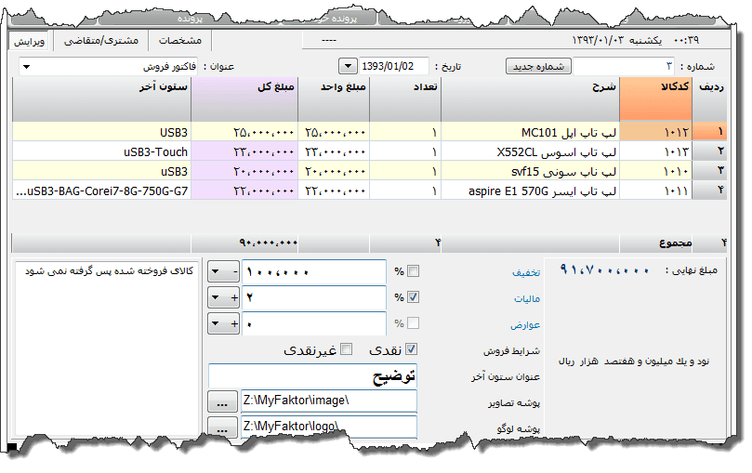
Task: Uncheck percent checkbox for مالیات tax
Action: [414, 297]
